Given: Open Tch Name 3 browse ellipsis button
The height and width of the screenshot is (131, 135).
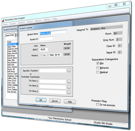Looking at the screenshot, I should (x=69, y=92).
